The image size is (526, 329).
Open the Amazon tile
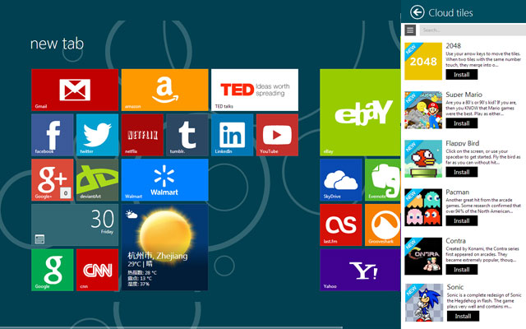[164, 90]
